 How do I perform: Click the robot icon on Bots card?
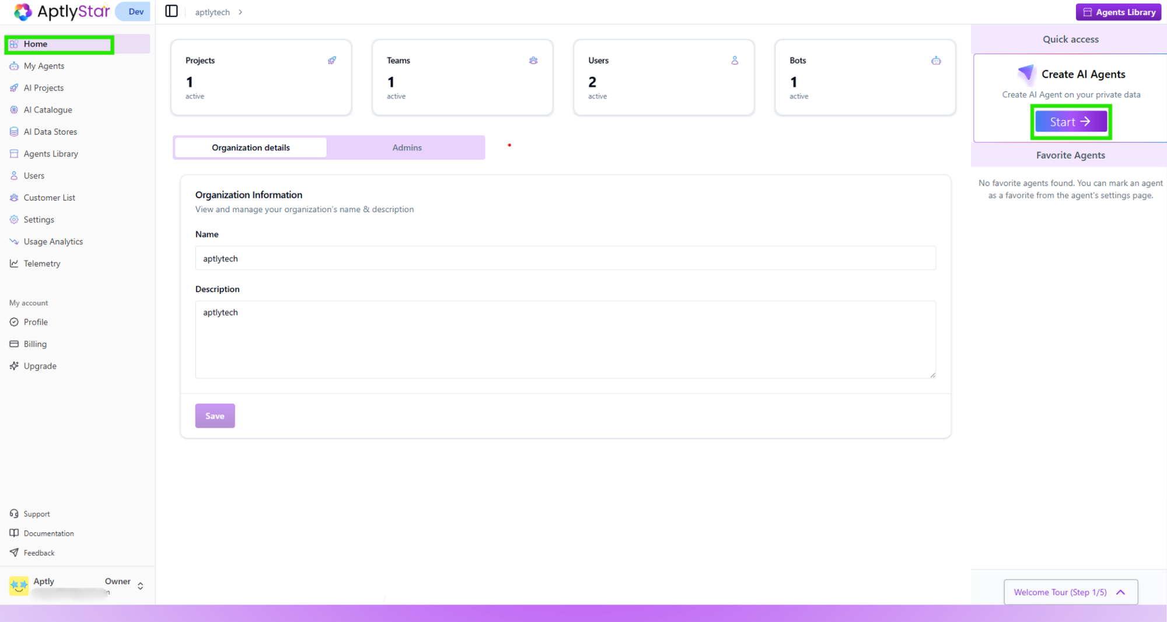tap(936, 60)
